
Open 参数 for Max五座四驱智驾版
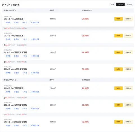(x=8, y=109)
